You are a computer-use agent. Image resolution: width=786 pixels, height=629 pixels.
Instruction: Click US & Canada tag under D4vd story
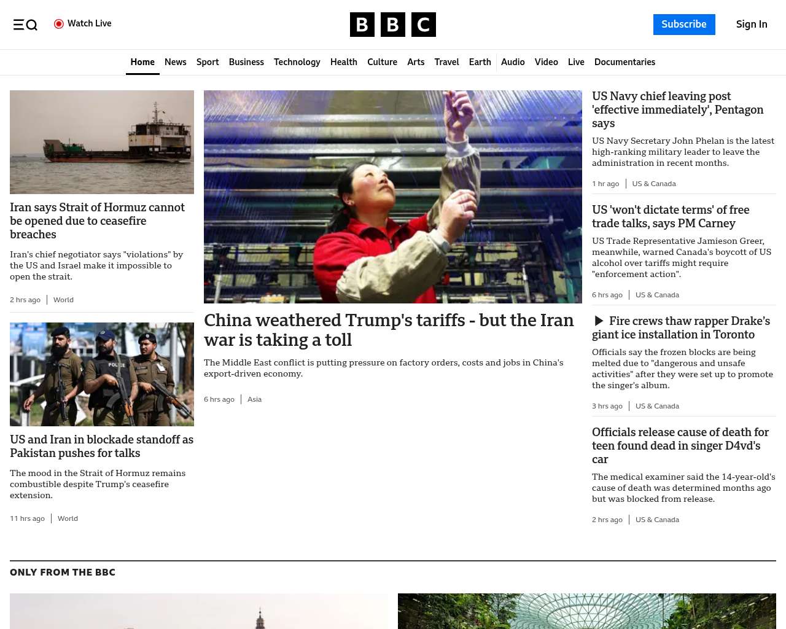click(x=657, y=520)
